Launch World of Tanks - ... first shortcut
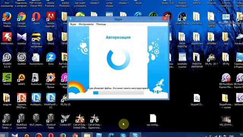The width and height of the screenshot is (243, 137). (7, 121)
